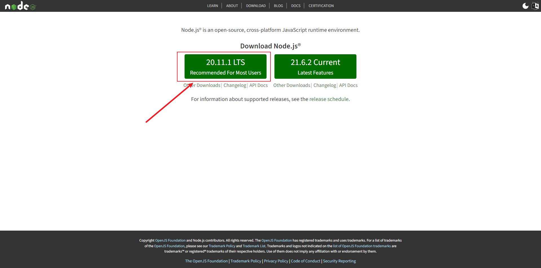The image size is (541, 268).
Task: Open OpenJS Foundation link before 'please see our'
Action: [169, 246]
